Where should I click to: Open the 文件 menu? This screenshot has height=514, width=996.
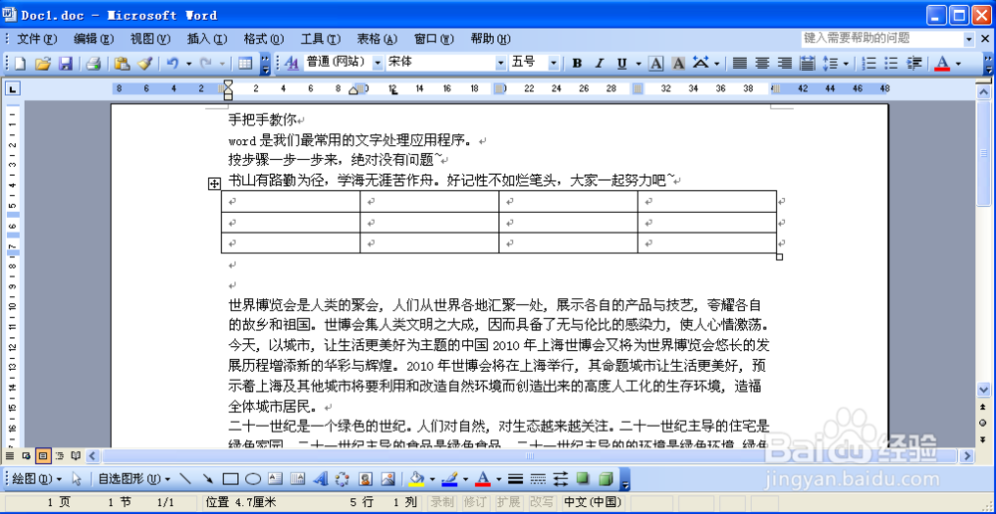38,39
